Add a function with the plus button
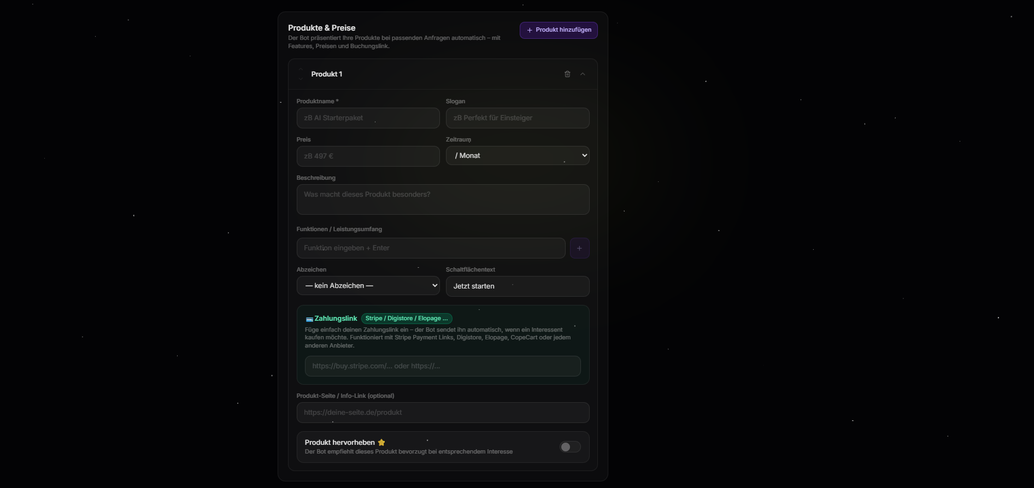The height and width of the screenshot is (488, 1034). tap(579, 248)
